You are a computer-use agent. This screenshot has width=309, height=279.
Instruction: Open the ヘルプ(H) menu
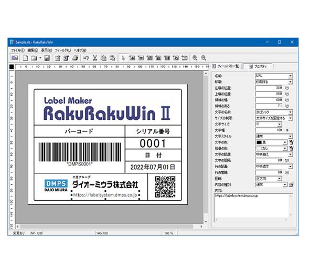80,50
